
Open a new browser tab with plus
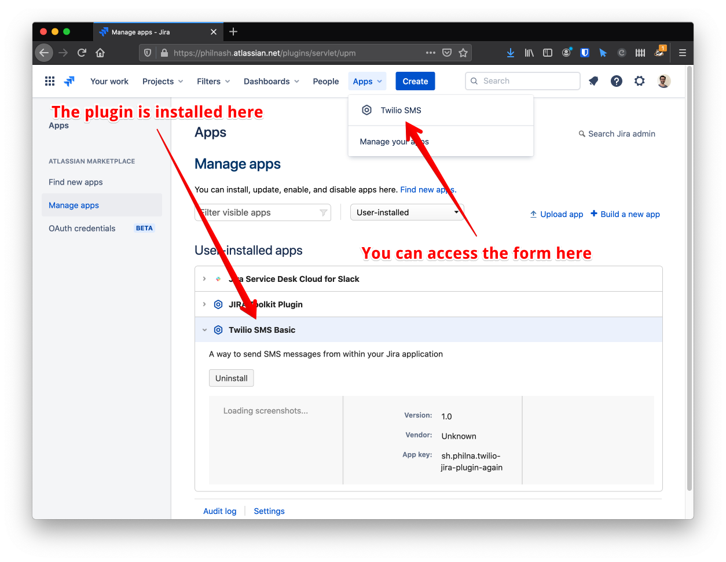[233, 32]
